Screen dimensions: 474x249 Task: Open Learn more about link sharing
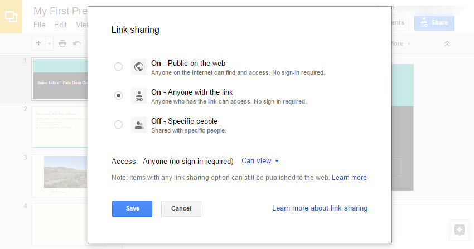pyautogui.click(x=320, y=208)
